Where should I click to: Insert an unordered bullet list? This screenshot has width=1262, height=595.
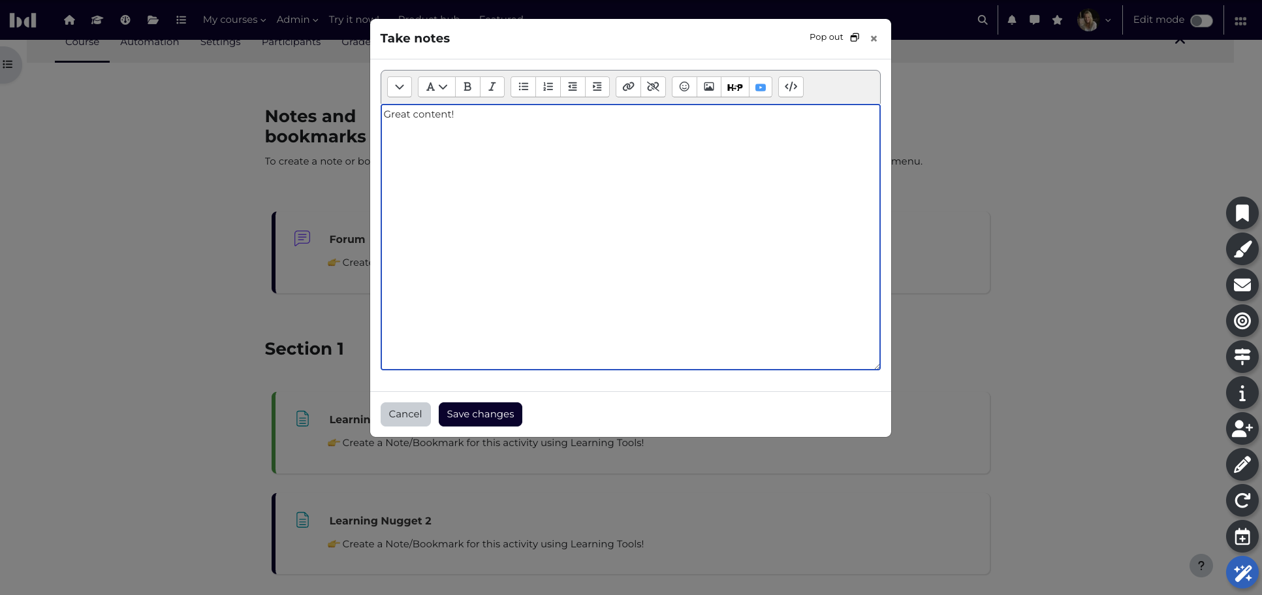pyautogui.click(x=524, y=87)
